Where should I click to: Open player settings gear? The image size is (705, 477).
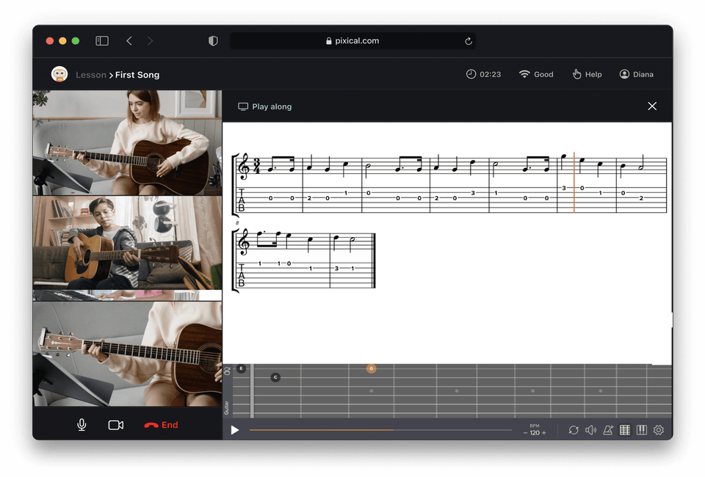click(659, 430)
